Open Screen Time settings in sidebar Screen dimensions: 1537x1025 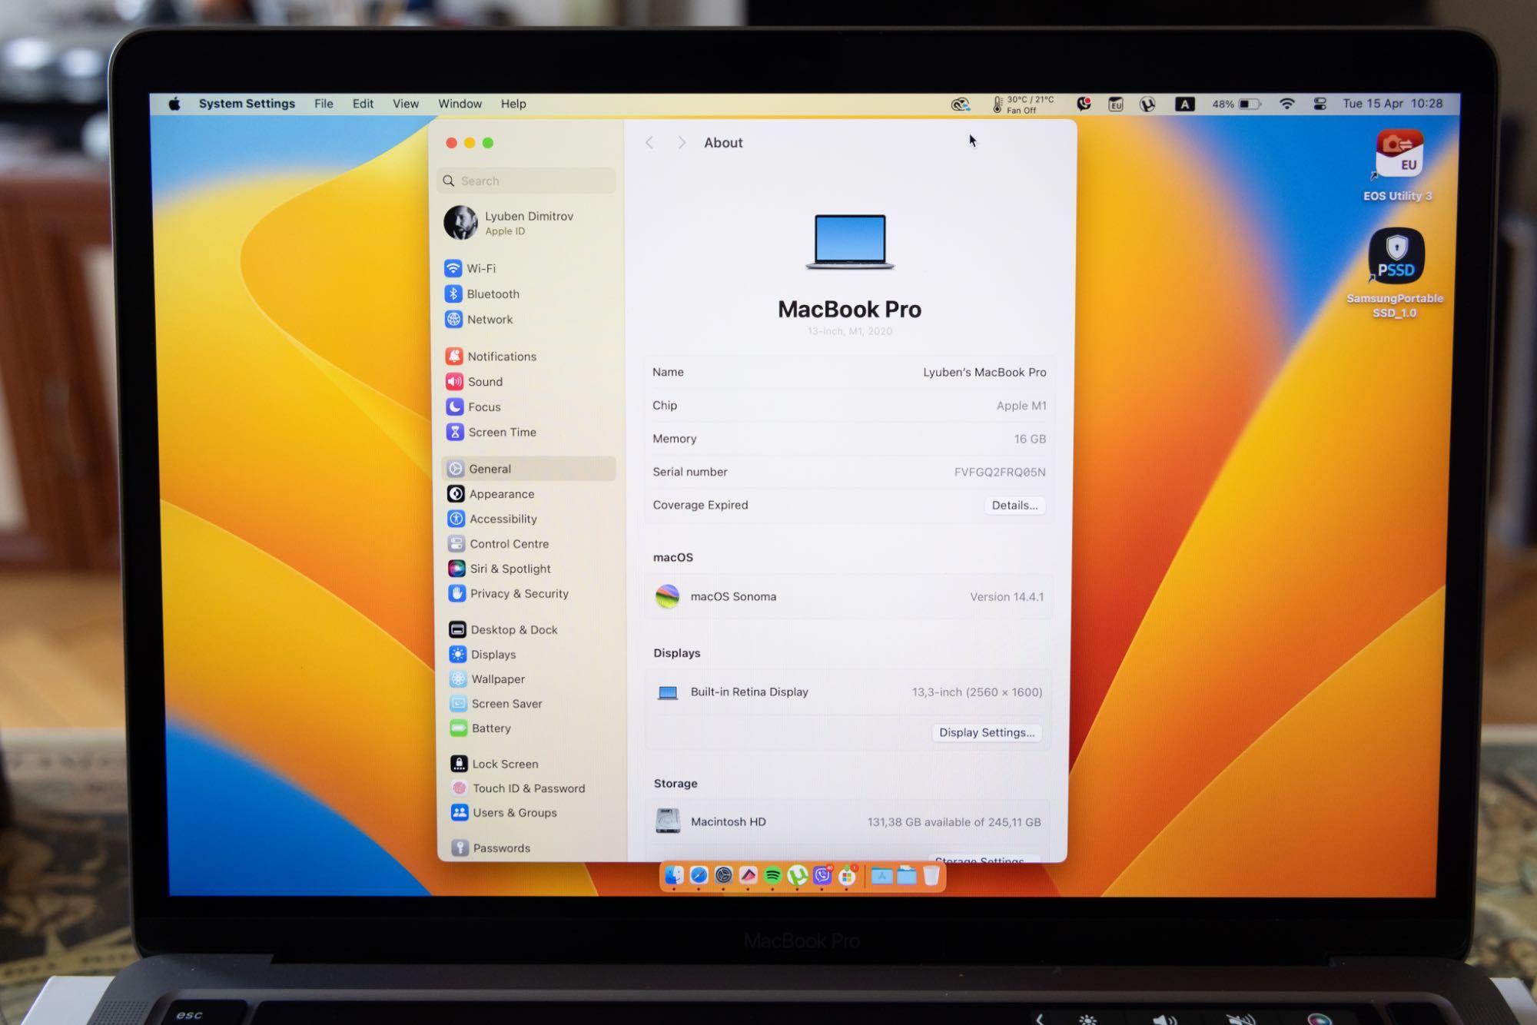(x=491, y=432)
